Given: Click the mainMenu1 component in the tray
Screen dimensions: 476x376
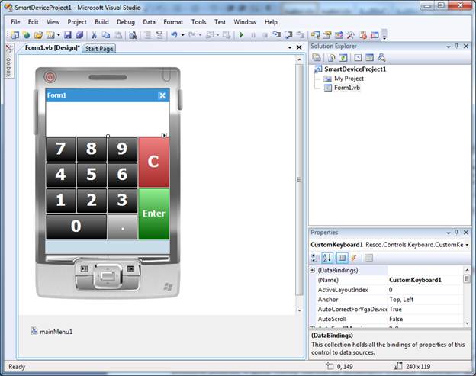Looking at the screenshot, I should click(52, 332).
